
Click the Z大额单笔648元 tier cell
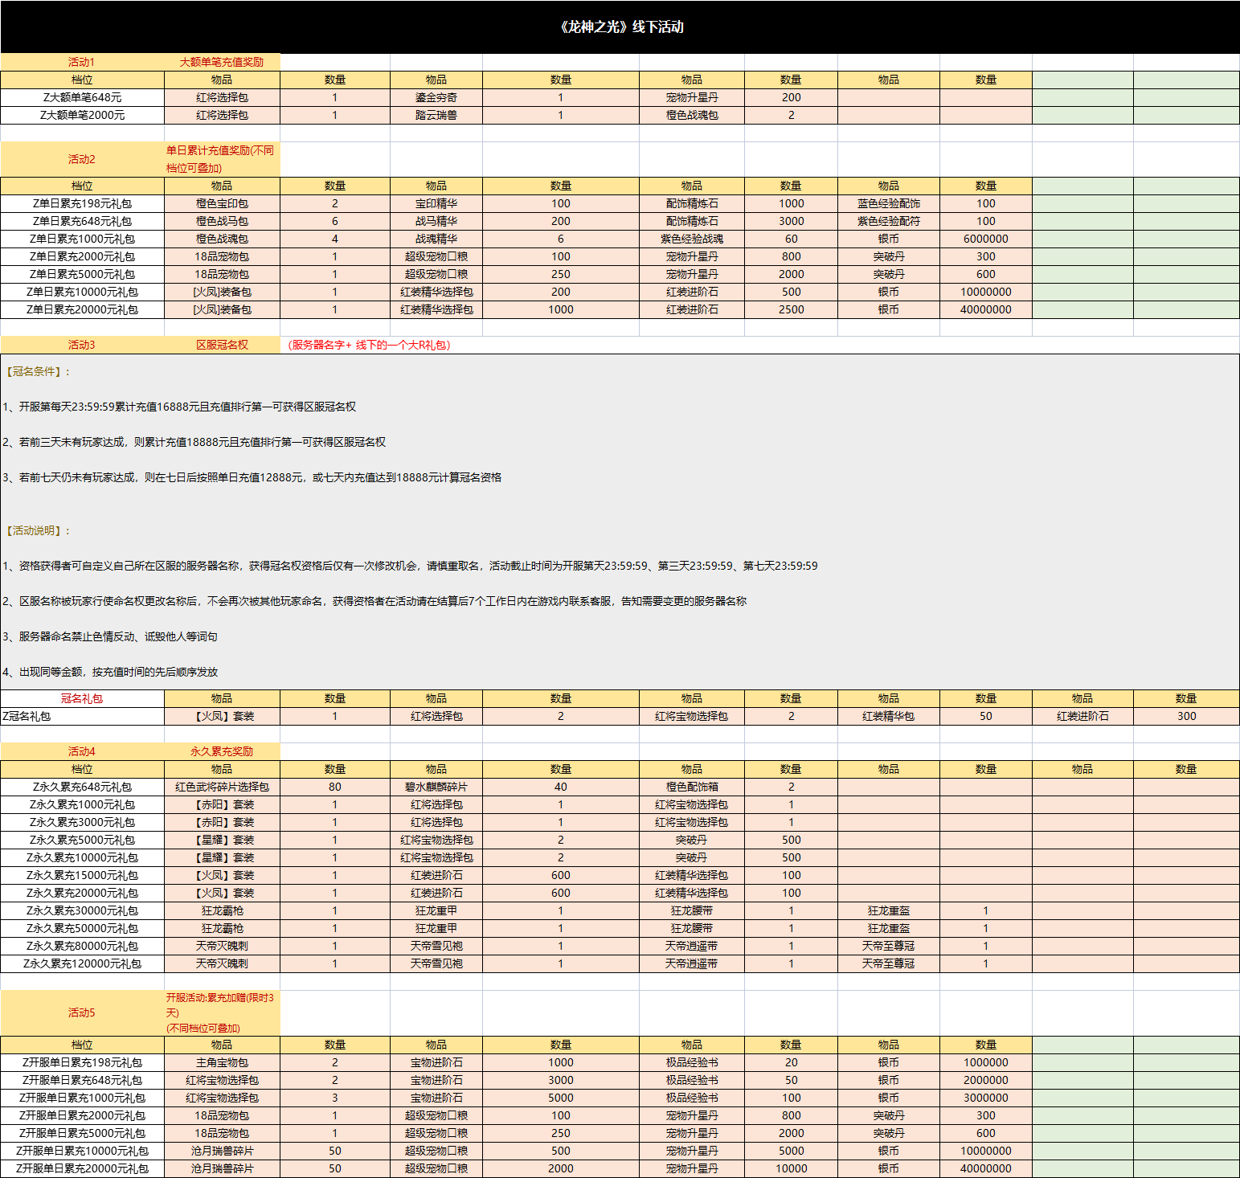coord(82,97)
